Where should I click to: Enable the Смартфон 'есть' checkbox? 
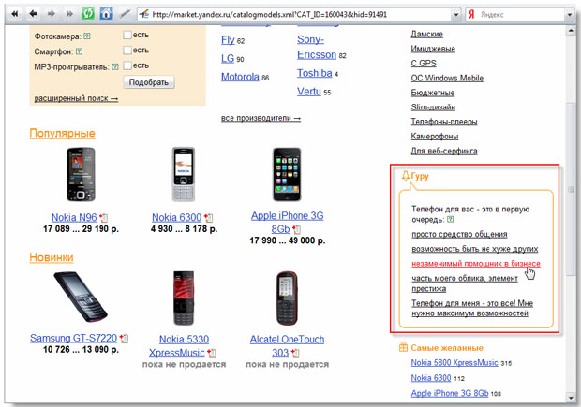click(127, 50)
